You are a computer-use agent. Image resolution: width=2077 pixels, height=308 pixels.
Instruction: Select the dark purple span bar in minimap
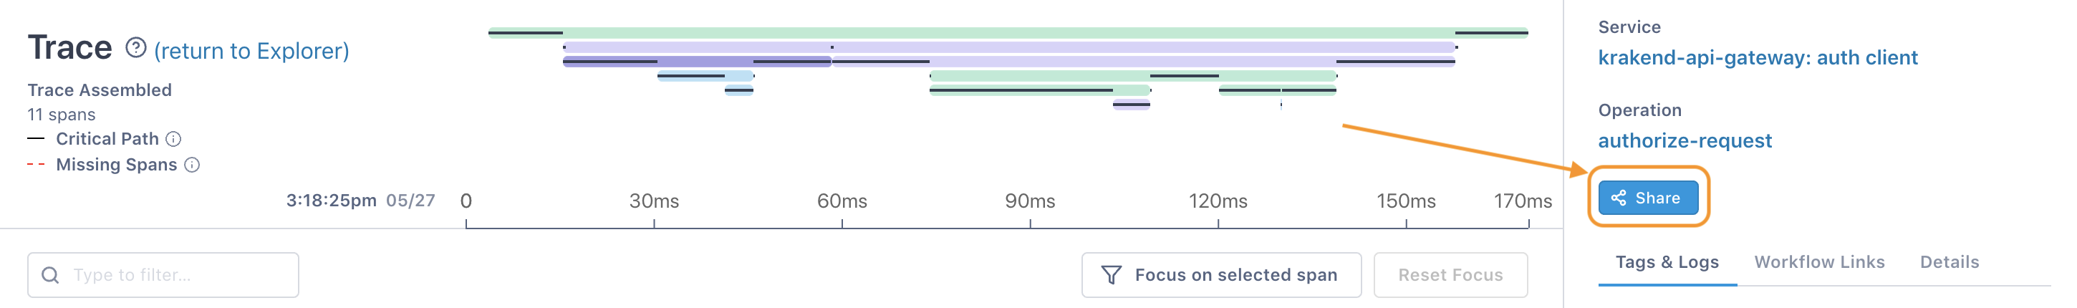pyautogui.click(x=698, y=62)
